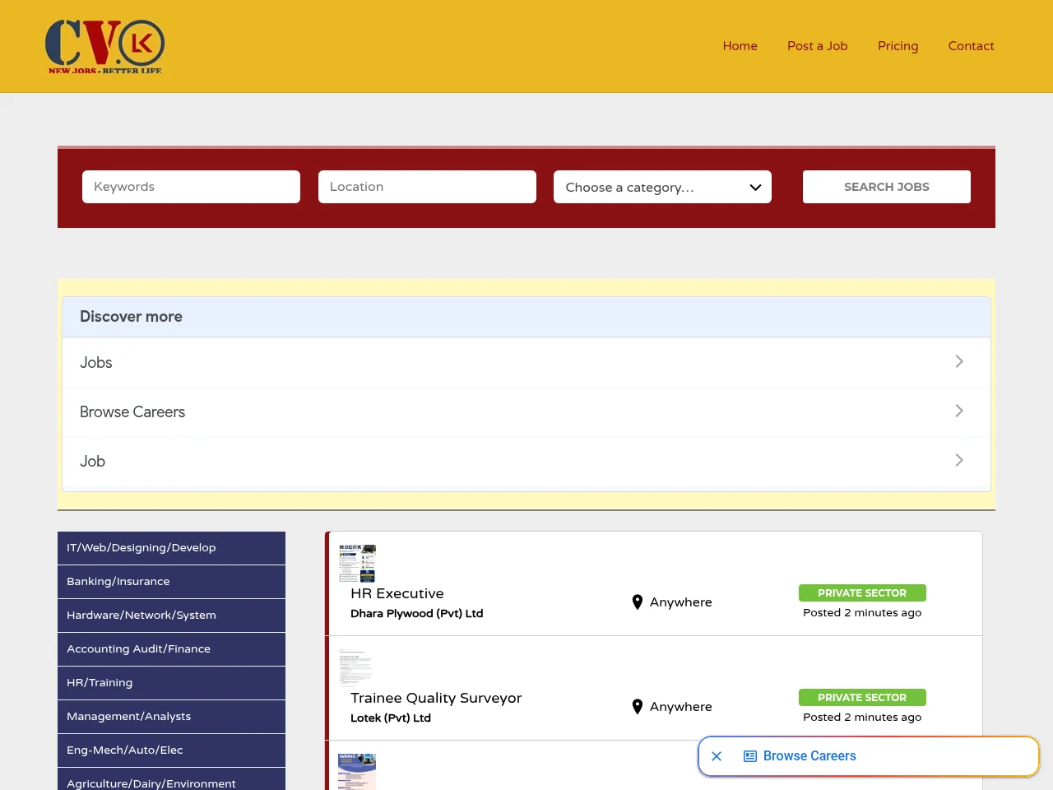Click Lotek (Pvt) Ltd company name

pos(391,718)
